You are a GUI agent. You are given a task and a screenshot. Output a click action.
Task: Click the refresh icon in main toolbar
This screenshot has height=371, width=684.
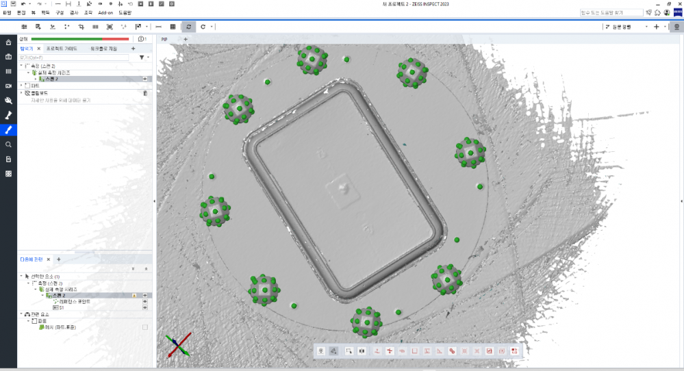[x=188, y=27]
